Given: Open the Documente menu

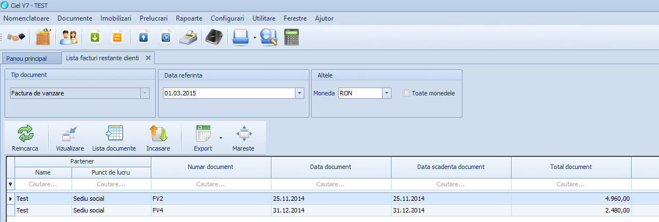Looking at the screenshot, I should click(75, 18).
